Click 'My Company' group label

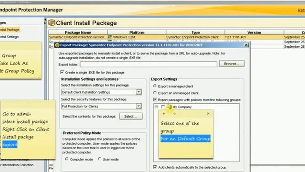click(x=182, y=107)
